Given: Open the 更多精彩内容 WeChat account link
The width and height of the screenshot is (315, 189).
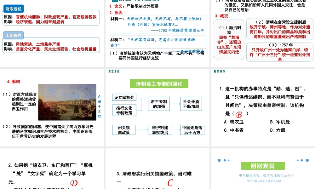Looking at the screenshot, I should (266, 175).
